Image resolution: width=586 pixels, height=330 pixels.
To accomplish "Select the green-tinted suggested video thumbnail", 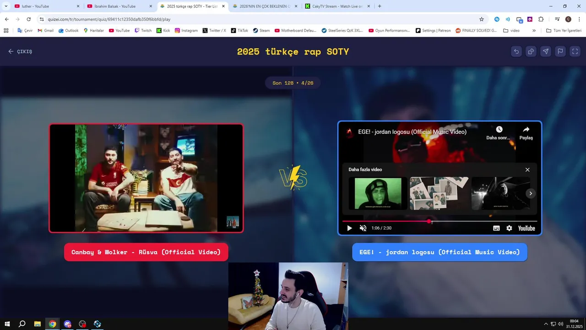I will coord(378,193).
